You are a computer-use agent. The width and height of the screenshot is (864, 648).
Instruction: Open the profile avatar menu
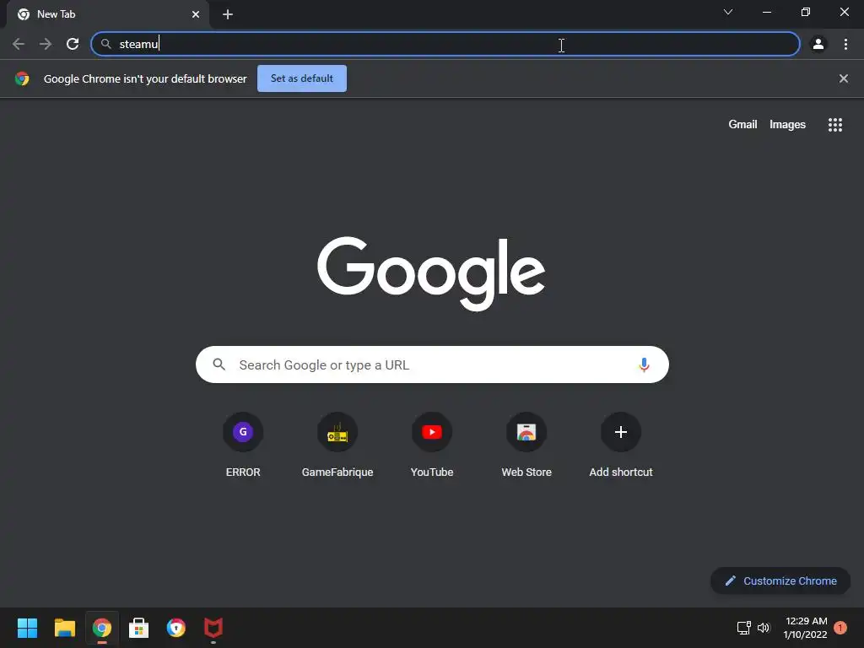tap(818, 44)
